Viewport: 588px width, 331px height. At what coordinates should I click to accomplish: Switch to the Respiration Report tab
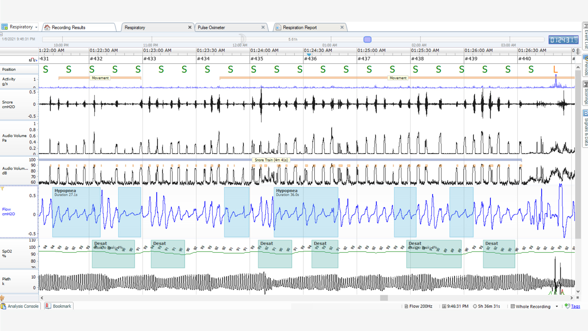click(x=299, y=28)
